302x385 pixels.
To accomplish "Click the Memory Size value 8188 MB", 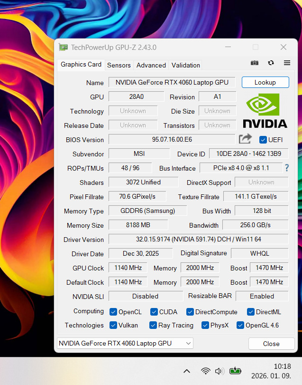I will [x=138, y=225].
